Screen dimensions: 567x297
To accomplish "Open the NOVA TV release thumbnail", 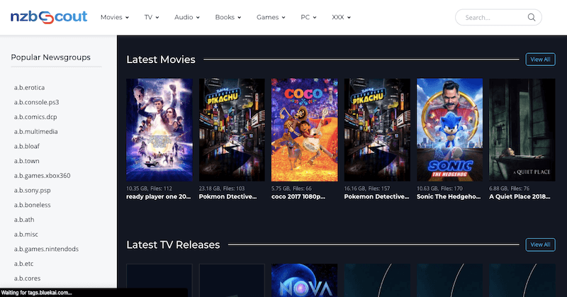I will 304,280.
